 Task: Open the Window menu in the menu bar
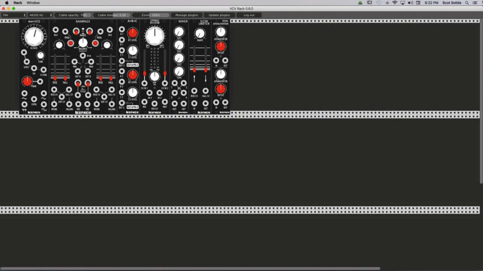[x=33, y=3]
